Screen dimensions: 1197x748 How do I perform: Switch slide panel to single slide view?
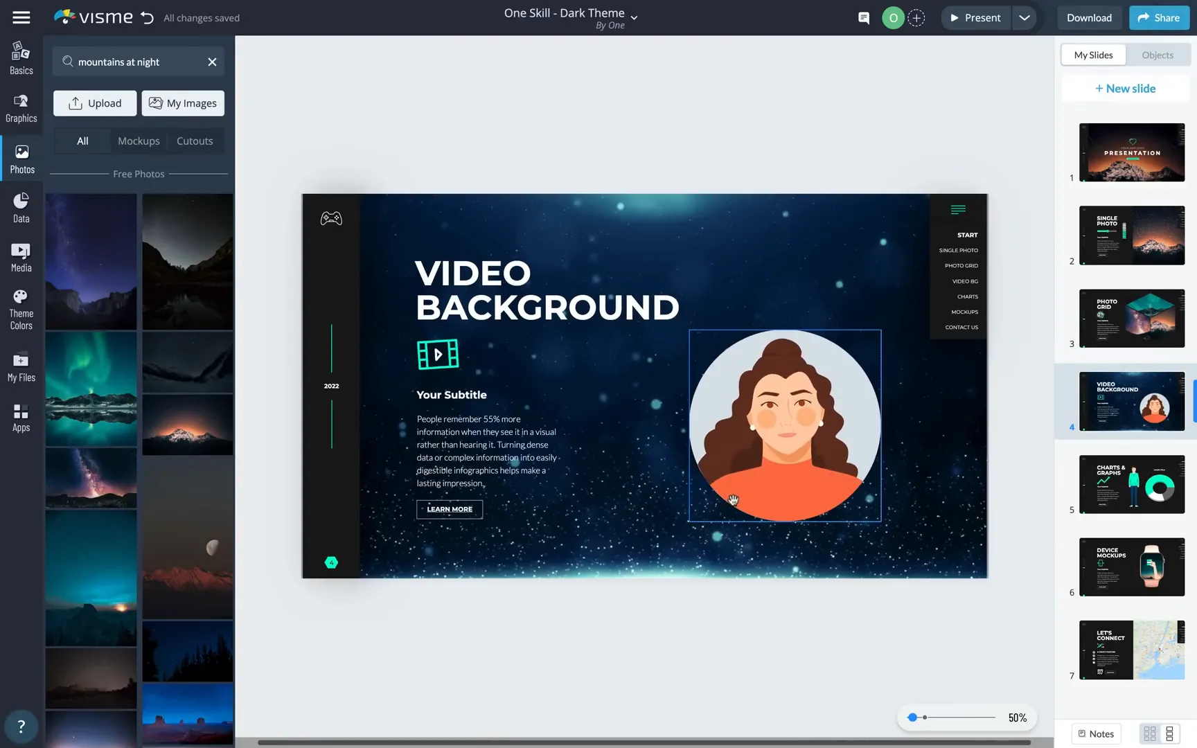click(1171, 733)
